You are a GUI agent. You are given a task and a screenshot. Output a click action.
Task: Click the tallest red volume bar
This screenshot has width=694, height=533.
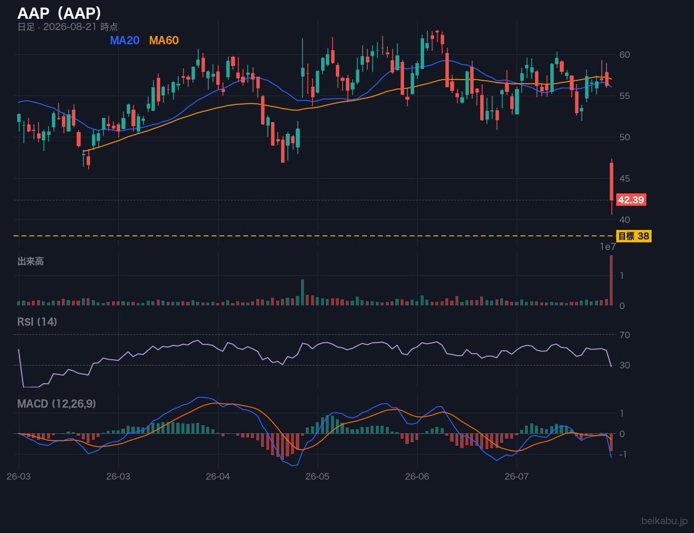pyautogui.click(x=612, y=281)
